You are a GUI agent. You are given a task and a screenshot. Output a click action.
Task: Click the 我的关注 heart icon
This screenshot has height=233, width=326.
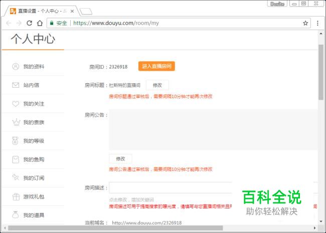tap(16, 104)
